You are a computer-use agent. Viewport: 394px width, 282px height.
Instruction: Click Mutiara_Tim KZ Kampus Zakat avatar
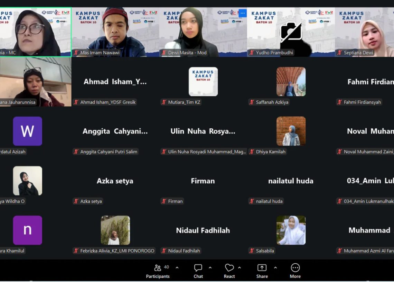(203, 82)
